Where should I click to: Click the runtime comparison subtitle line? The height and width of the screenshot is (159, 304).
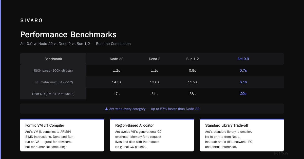coord(75,44)
